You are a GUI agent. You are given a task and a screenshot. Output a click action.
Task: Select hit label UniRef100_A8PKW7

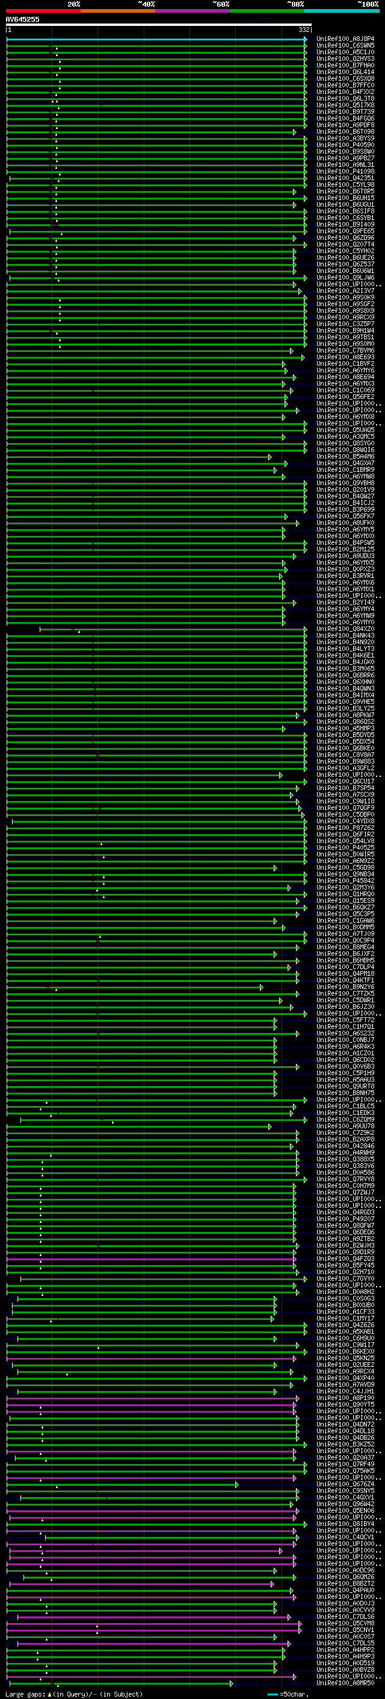[345, 715]
